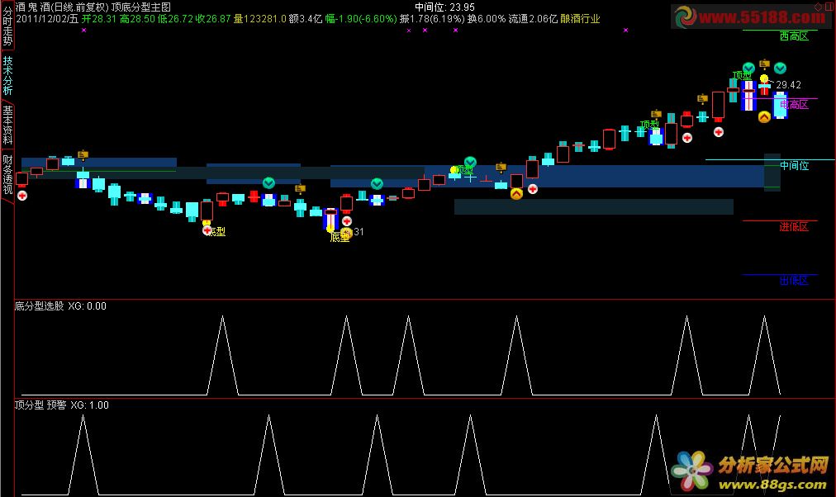
Task: Click the 顶型 label beside the 29.42 top
Action: (742, 75)
